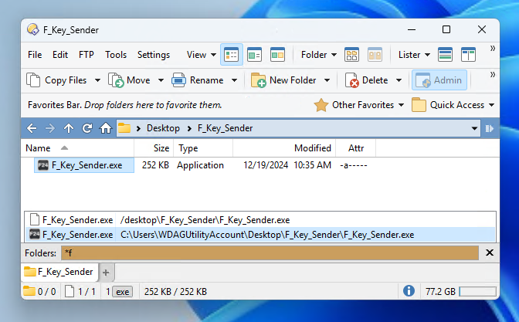Go to home folder
Image resolution: width=519 pixels, height=322 pixels.
[x=106, y=128]
